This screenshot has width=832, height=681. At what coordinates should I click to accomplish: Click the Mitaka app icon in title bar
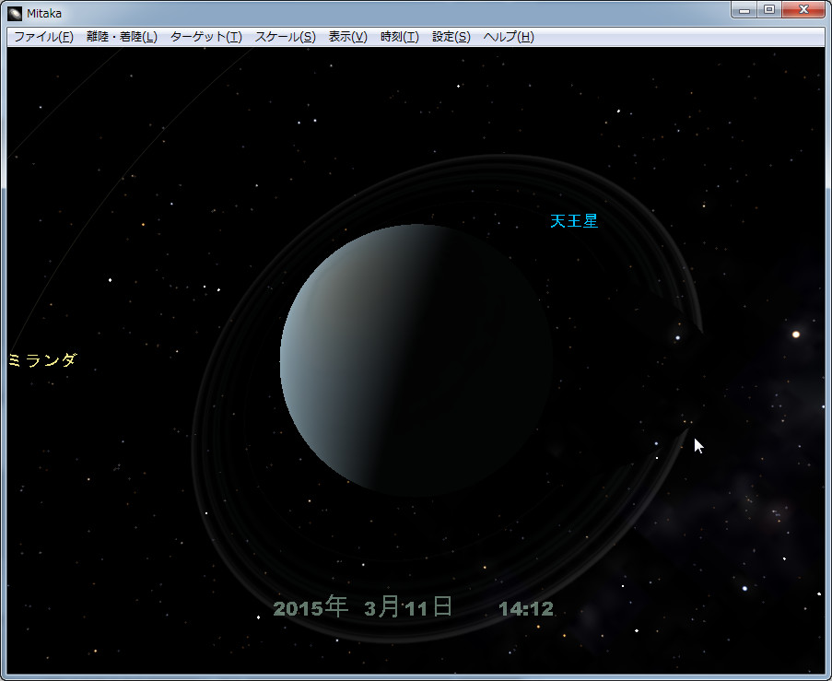(15, 13)
